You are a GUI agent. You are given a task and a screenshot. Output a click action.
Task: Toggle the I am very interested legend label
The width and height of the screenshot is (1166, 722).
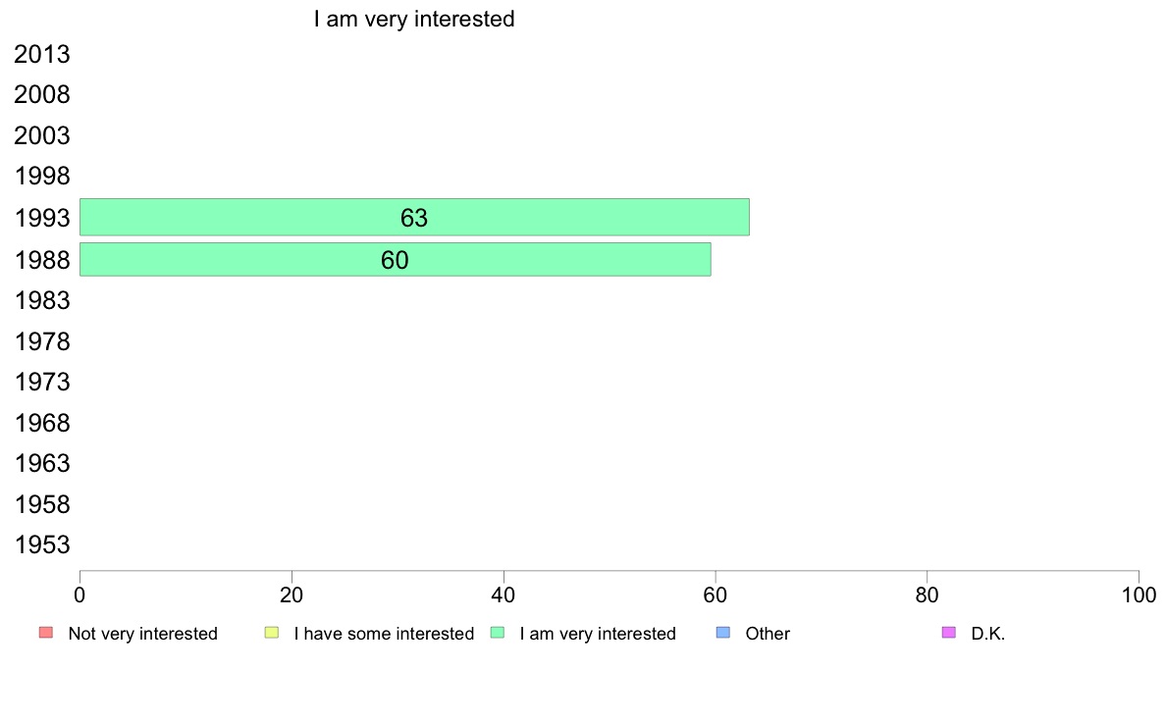pos(598,634)
